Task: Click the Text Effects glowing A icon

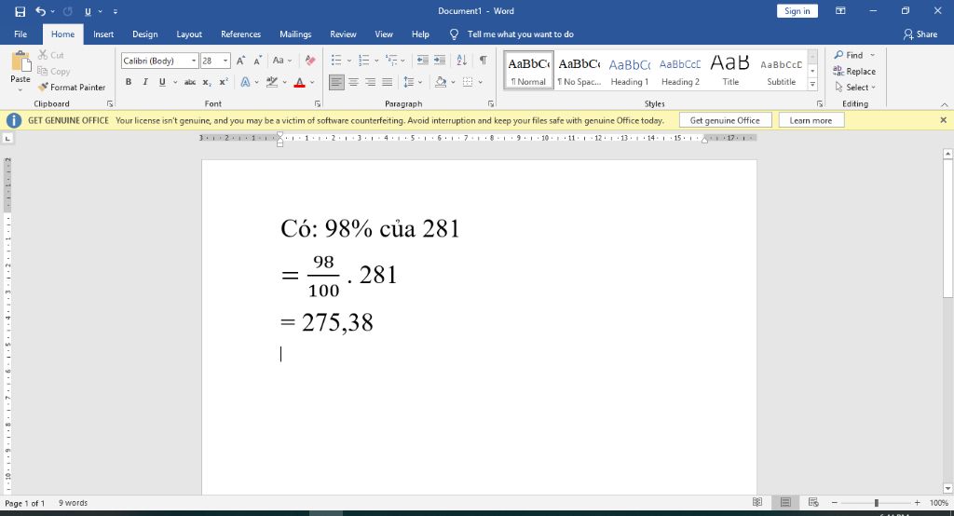Action: coord(245,82)
